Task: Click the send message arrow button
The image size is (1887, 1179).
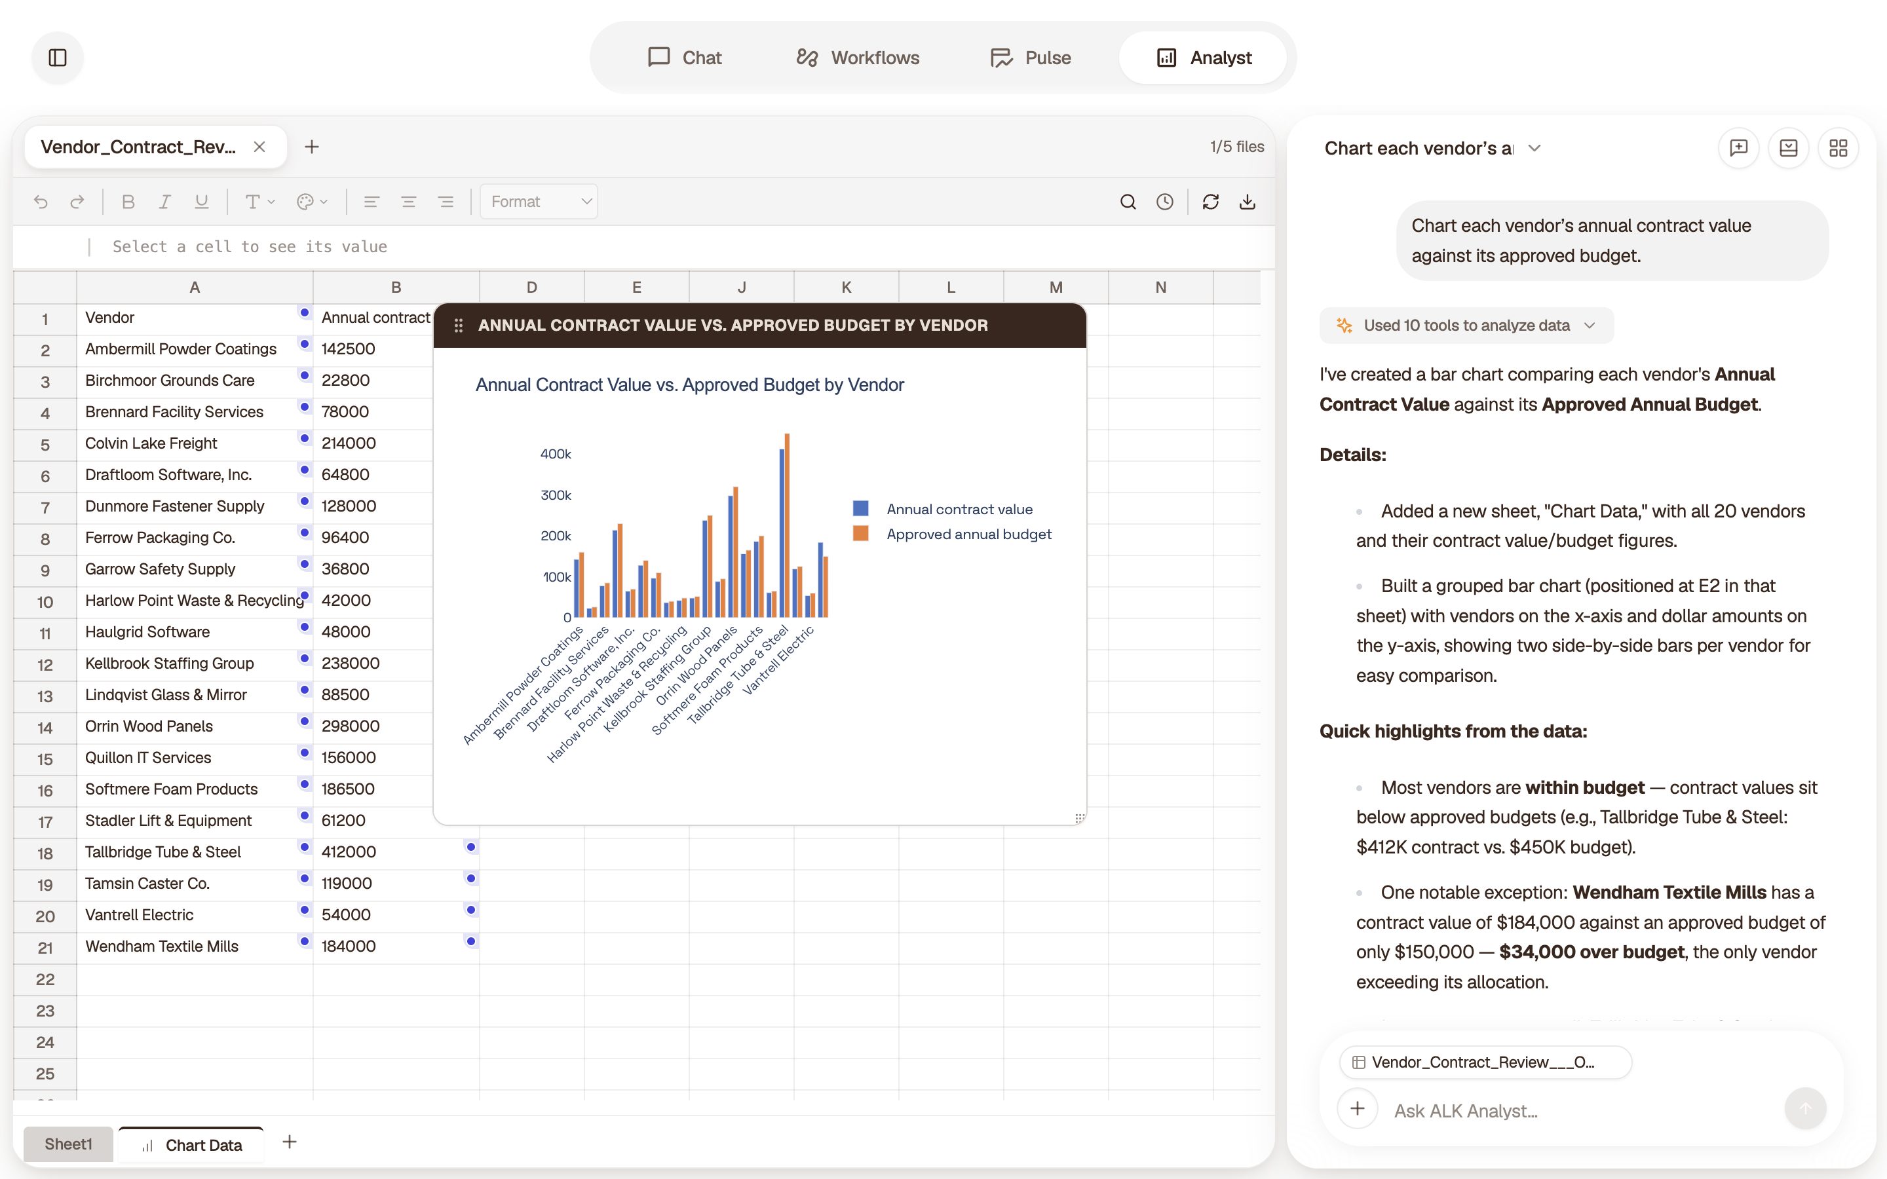Action: click(1805, 1109)
